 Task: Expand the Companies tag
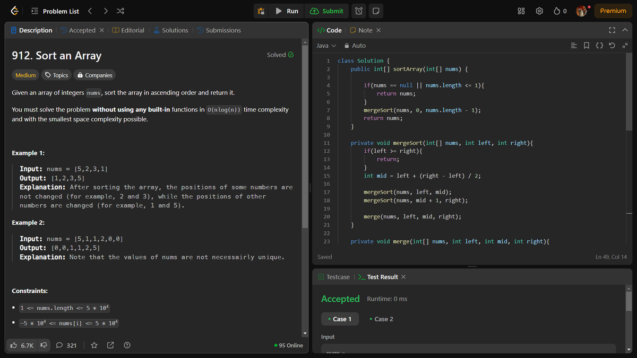[94, 75]
